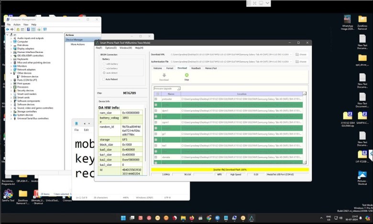Open the ZeroKnox Removal folder near SamFw Tool
Viewport: 373px width, 224px height.
click(x=23, y=193)
